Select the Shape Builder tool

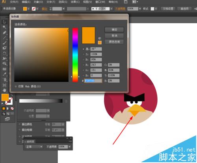coord(4,64)
